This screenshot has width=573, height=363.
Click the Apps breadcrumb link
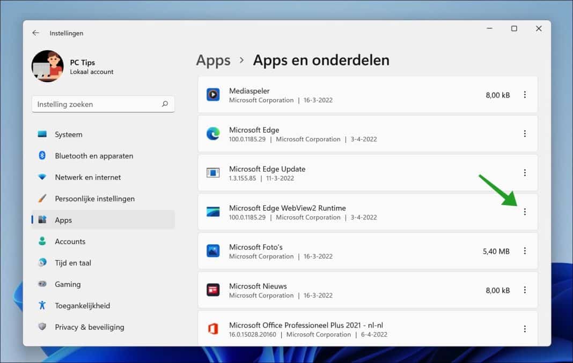(213, 61)
